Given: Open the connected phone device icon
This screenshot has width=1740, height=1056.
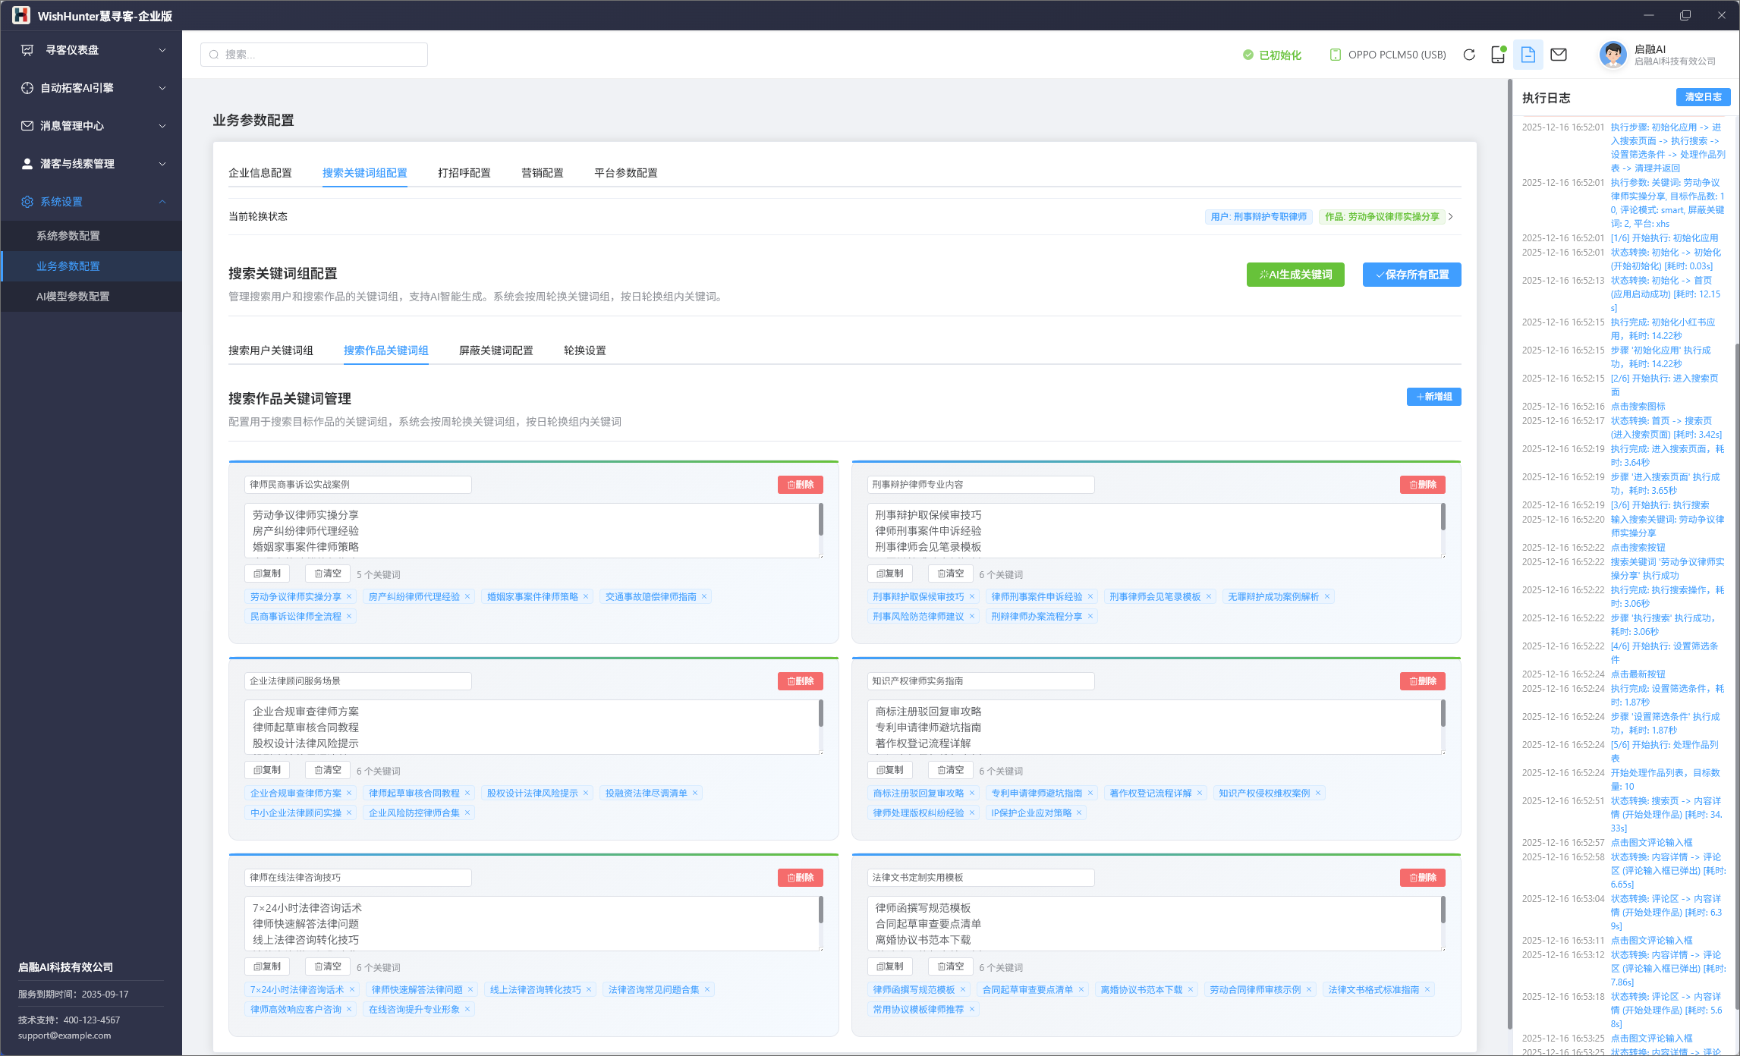Looking at the screenshot, I should (x=1498, y=55).
